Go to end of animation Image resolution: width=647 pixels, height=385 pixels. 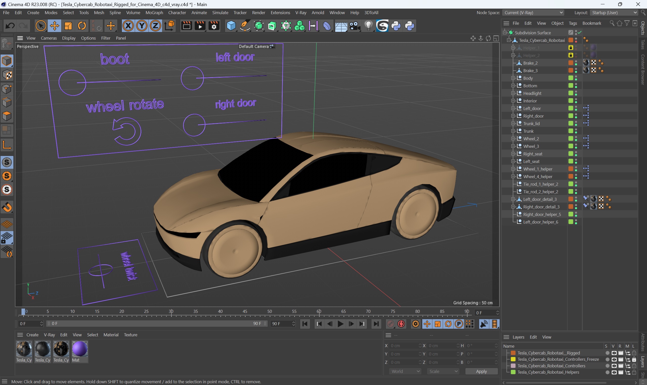coord(376,324)
